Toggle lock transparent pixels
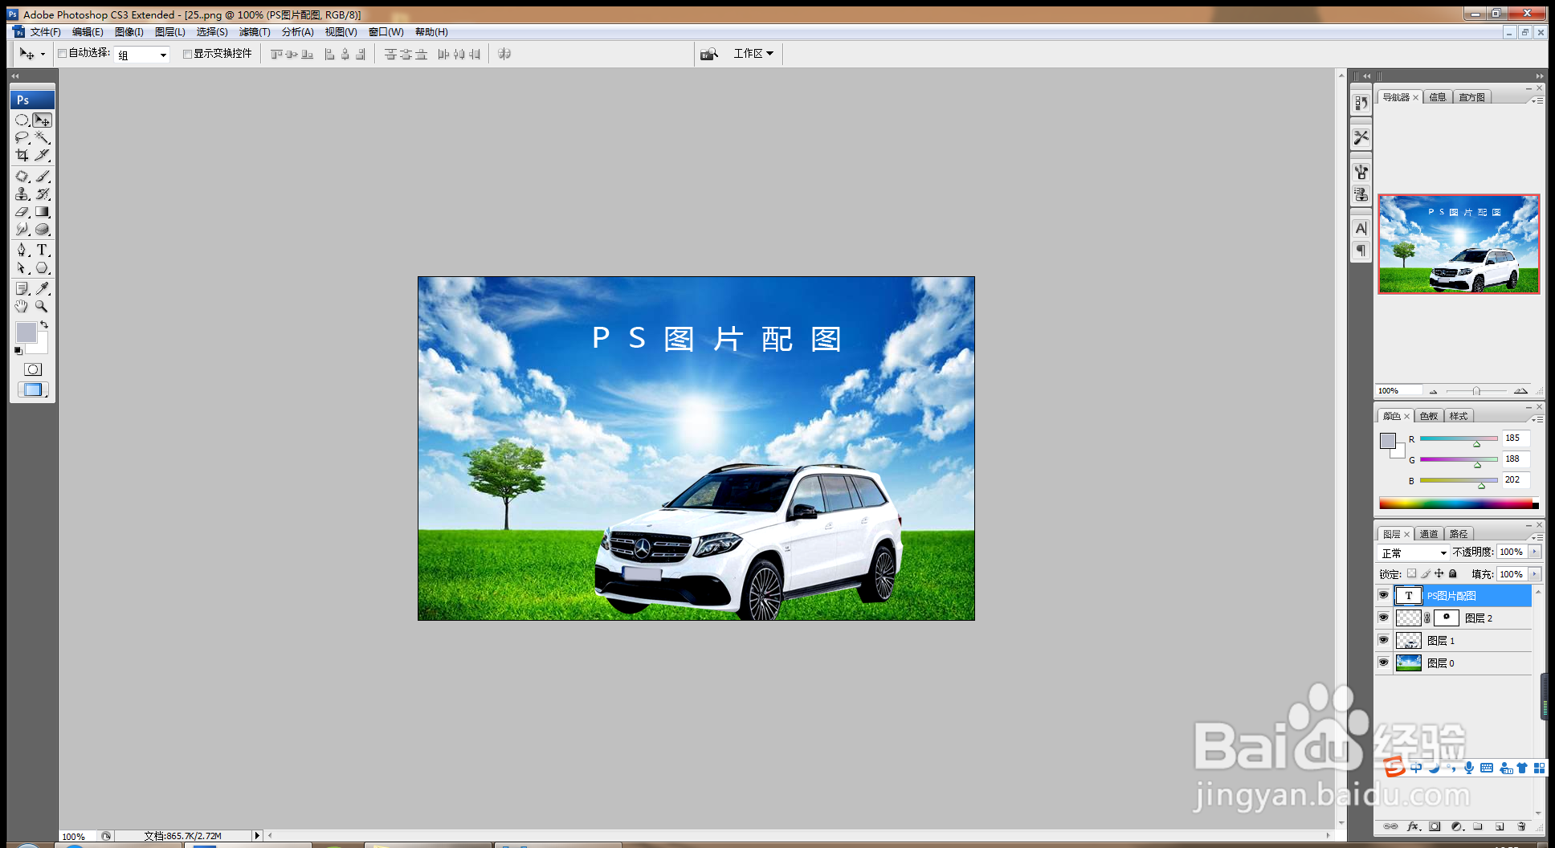Viewport: 1555px width, 848px height. [x=1411, y=573]
